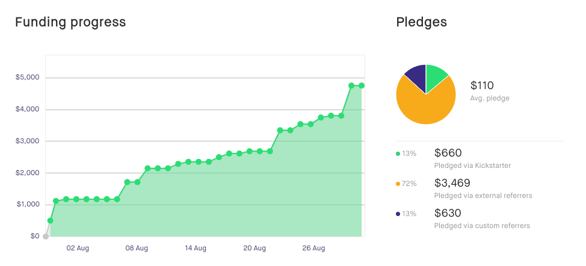Click the 02 Aug axis label
Screen dimensions: 586x266
[78, 248]
